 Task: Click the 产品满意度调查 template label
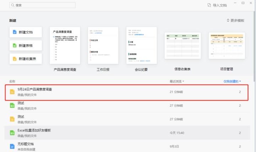pos(65,70)
